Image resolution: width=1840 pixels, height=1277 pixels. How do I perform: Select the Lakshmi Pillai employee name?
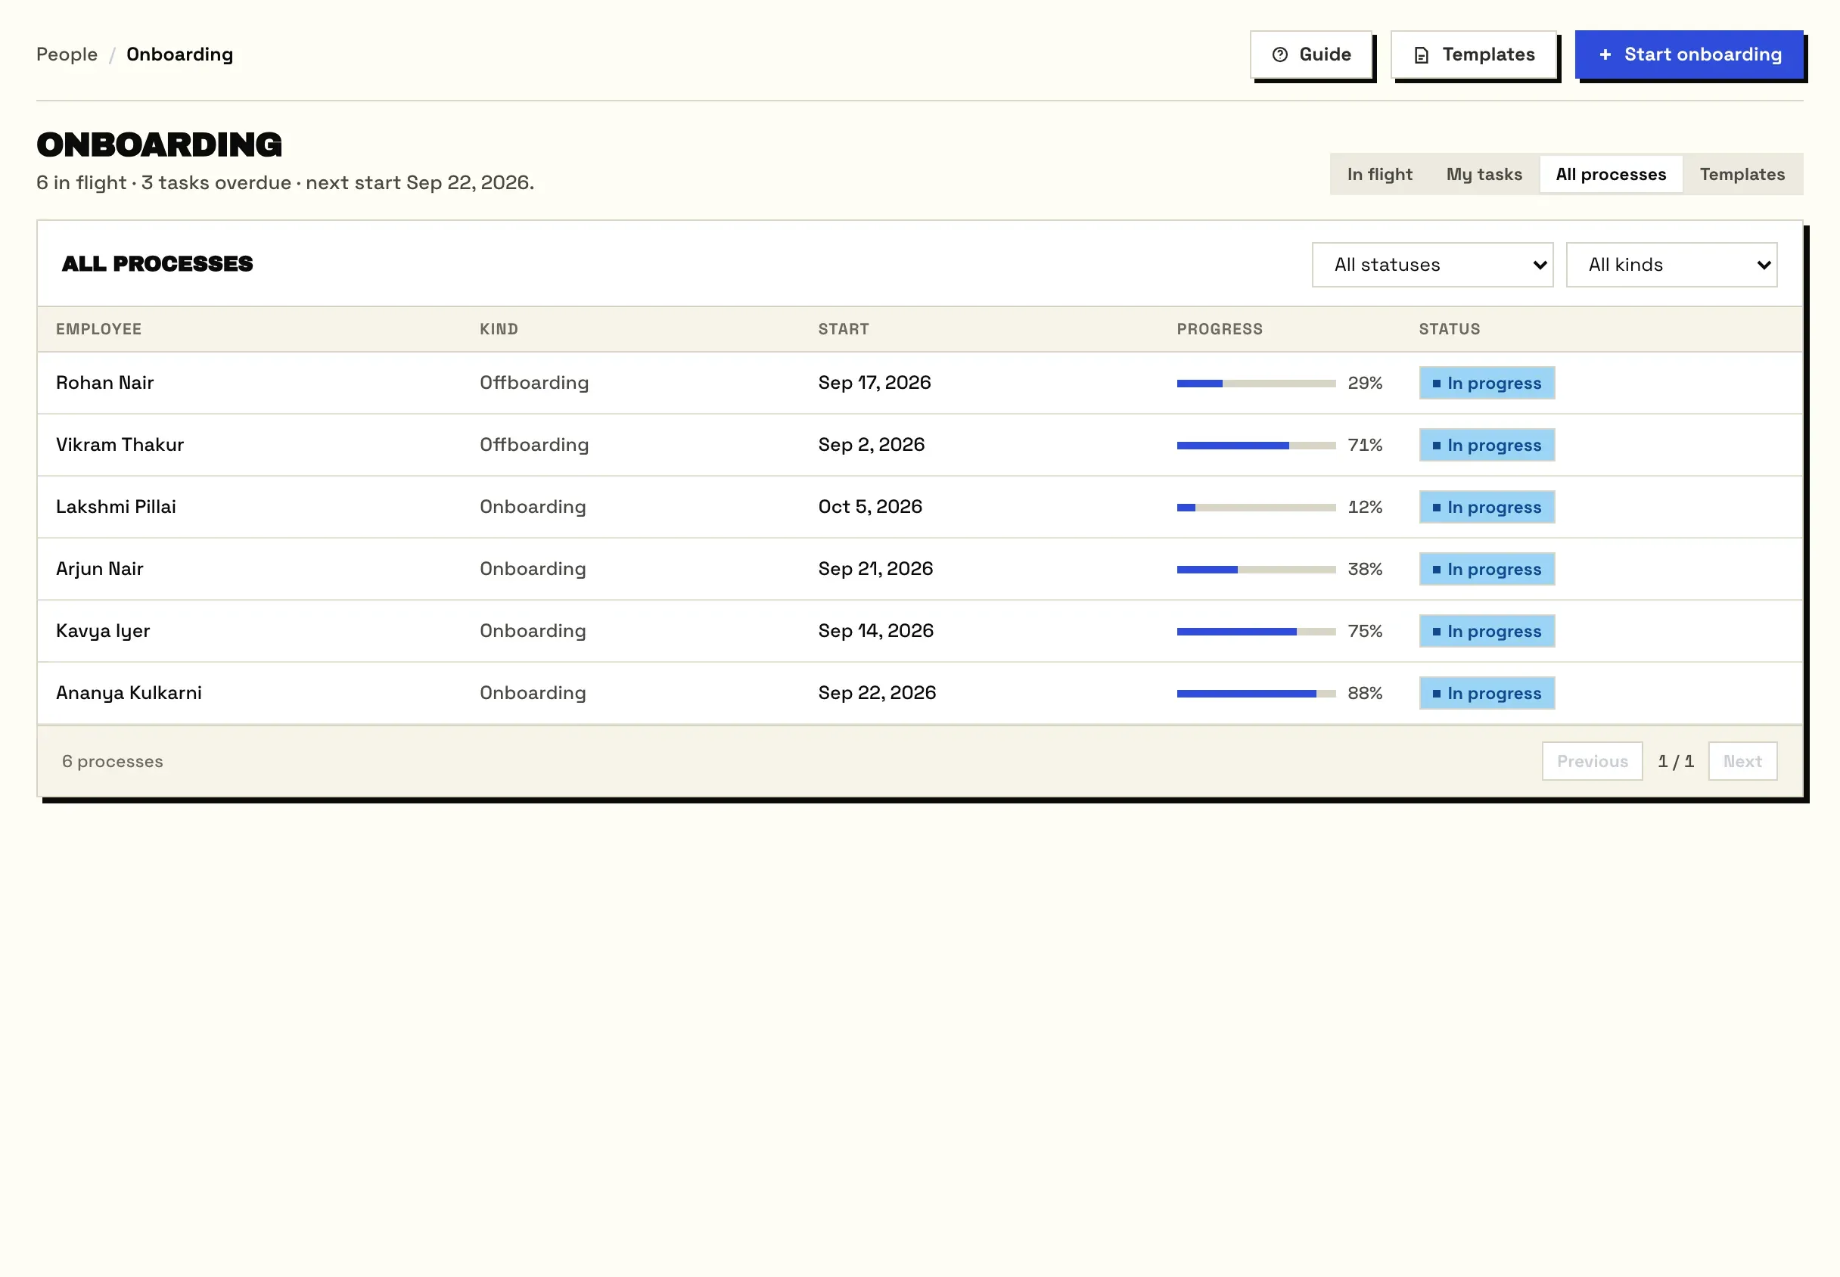pyautogui.click(x=116, y=508)
